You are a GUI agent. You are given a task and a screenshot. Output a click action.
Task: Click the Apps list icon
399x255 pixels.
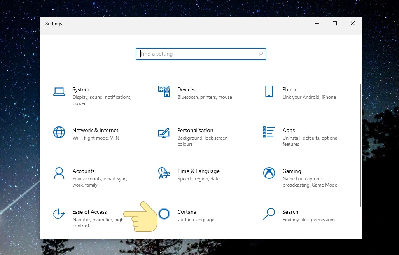coord(269,132)
